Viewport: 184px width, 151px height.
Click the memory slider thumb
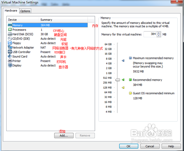click(x=118, y=80)
